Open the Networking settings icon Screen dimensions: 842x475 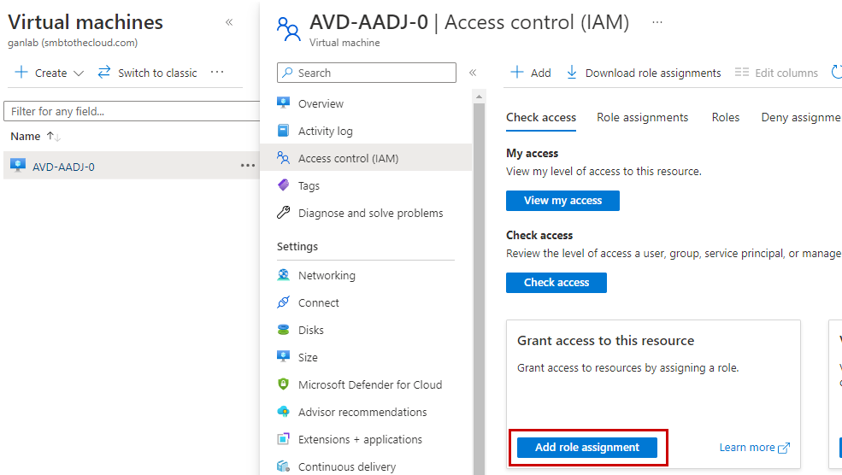point(284,275)
